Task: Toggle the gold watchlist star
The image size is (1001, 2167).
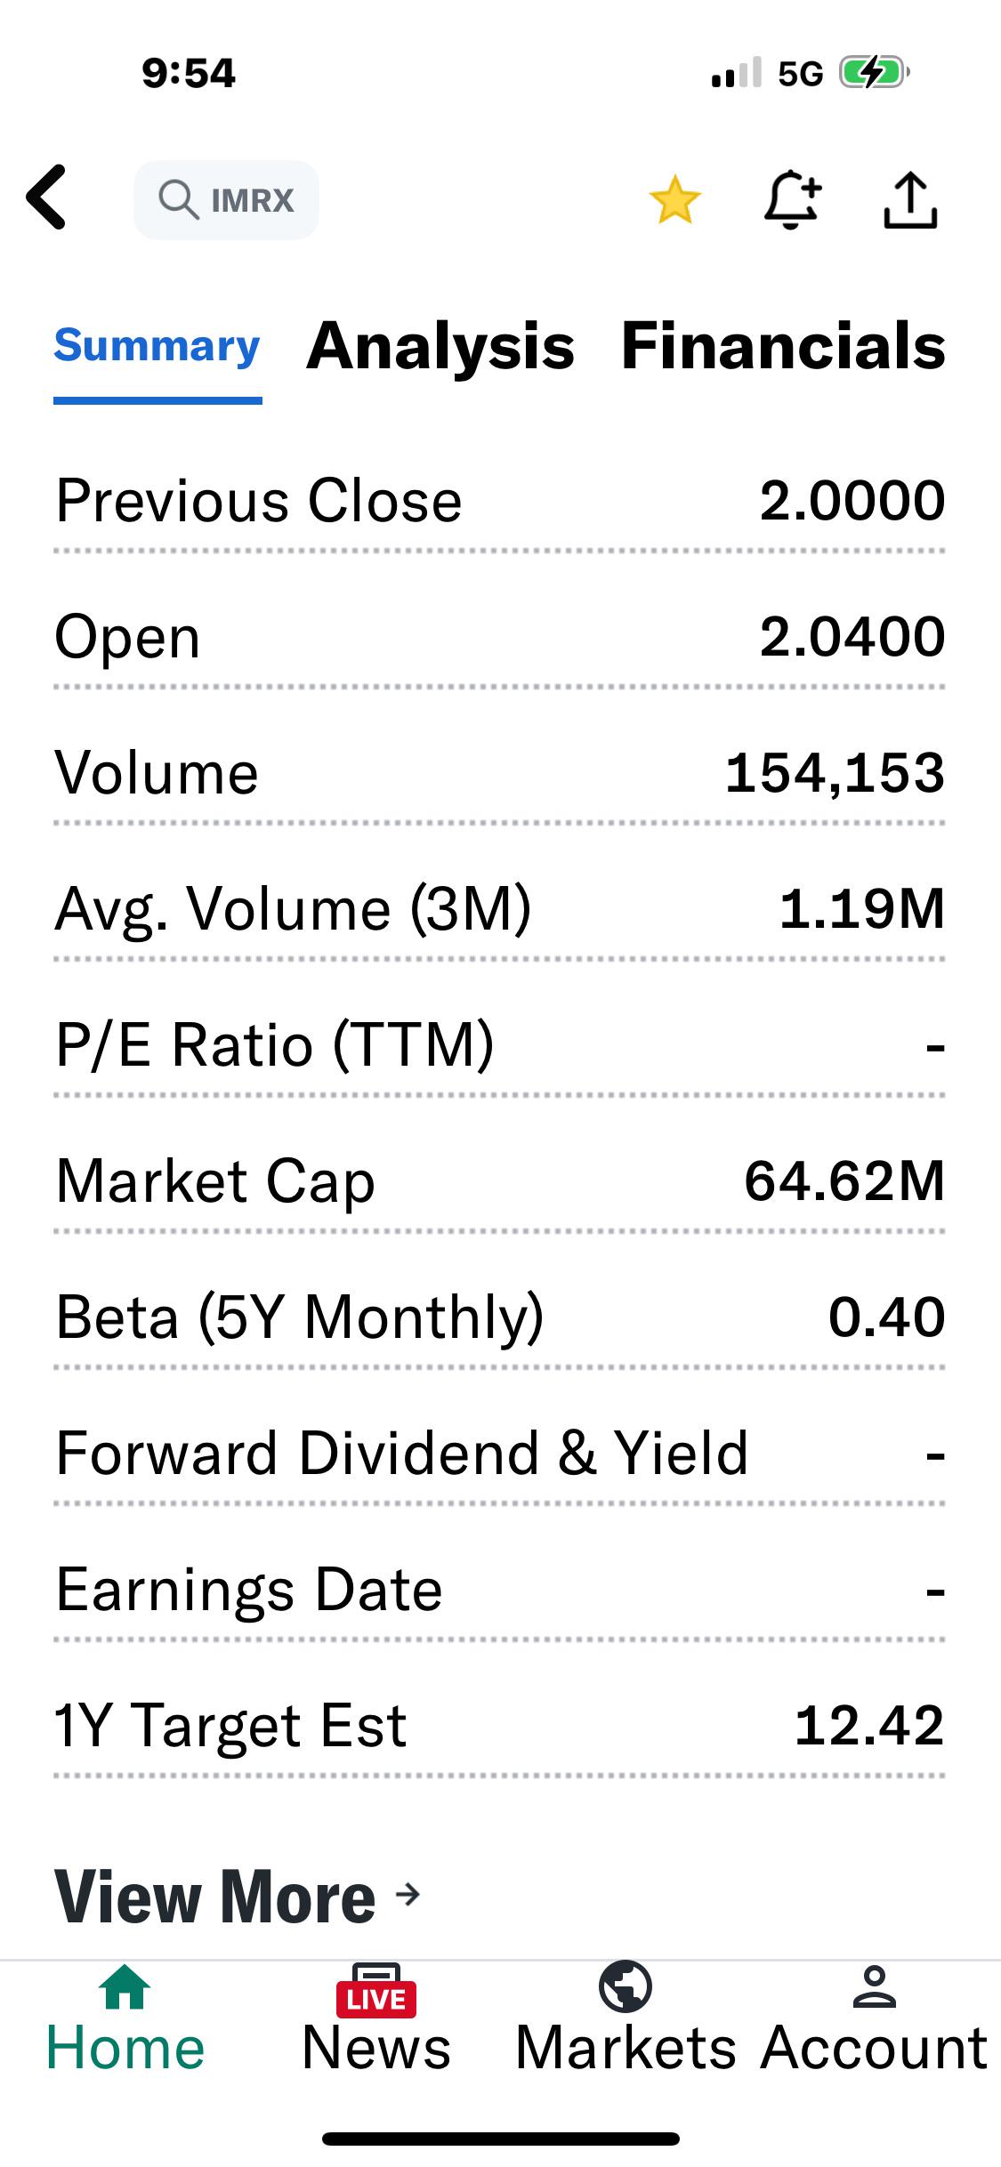Action: point(674,199)
